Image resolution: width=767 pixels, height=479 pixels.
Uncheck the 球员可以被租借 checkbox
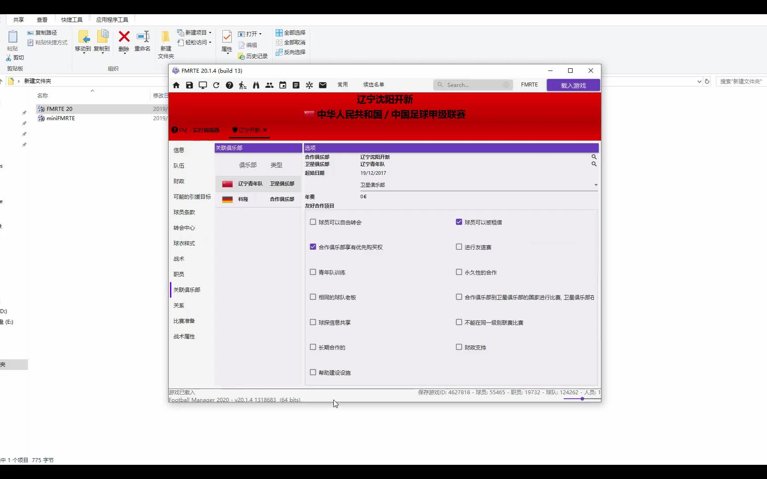click(x=459, y=222)
